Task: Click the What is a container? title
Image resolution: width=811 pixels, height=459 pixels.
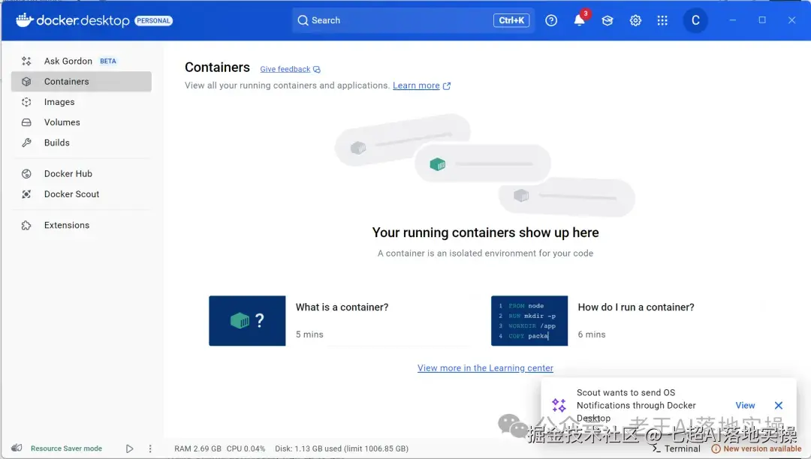Action: coord(342,307)
